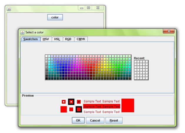The image size is (185, 133).
Task: Click the 'color' button in the main window
Action: (55, 17)
